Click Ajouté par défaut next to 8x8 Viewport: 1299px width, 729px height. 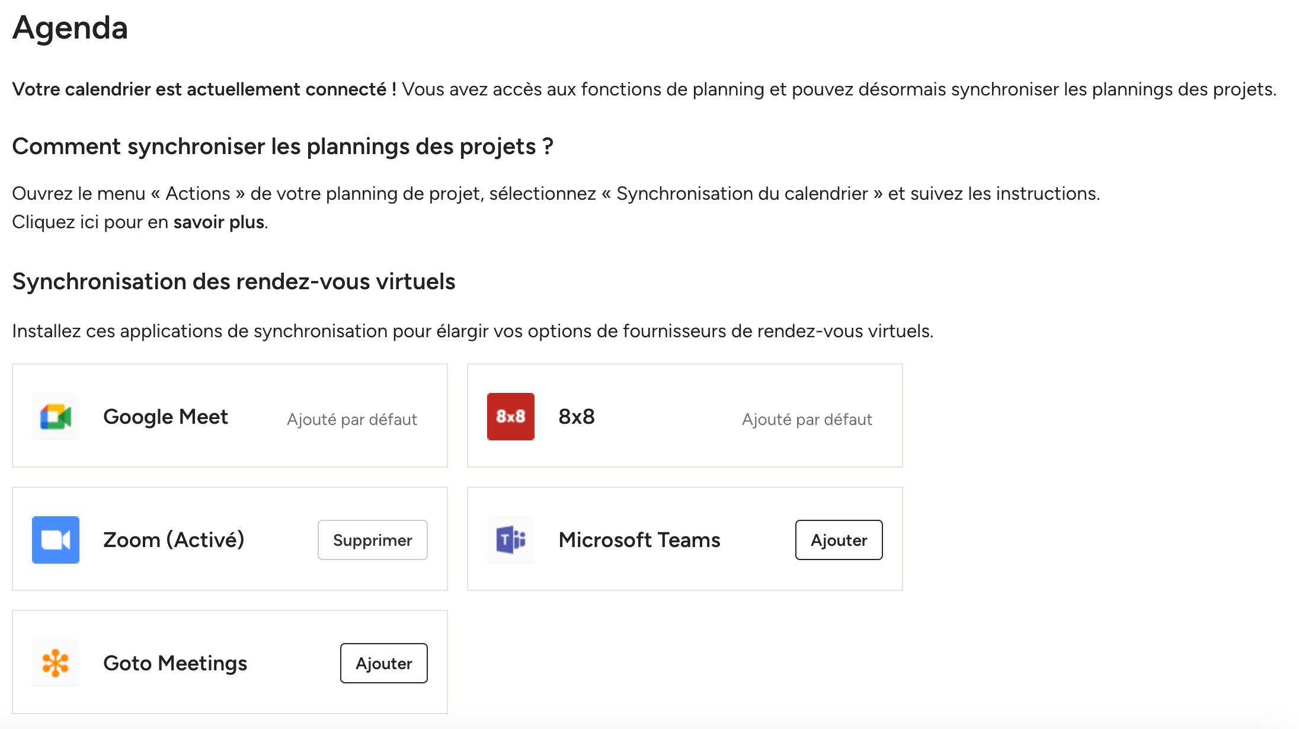[807, 420]
